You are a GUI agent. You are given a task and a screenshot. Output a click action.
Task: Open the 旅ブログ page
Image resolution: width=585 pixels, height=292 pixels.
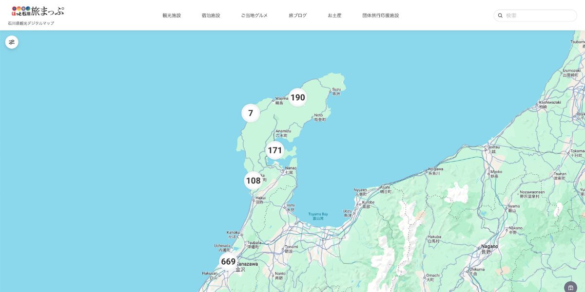297,16
